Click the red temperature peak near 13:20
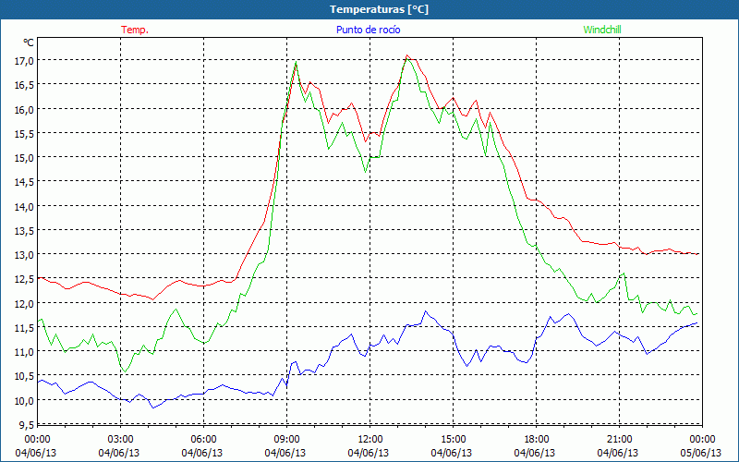The image size is (739, 462). click(407, 55)
